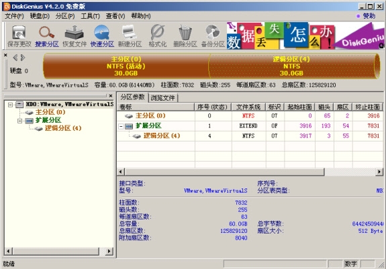Launch the 恢复文件 file recovery tool
Screen dimensions: 386x269
click(75, 36)
